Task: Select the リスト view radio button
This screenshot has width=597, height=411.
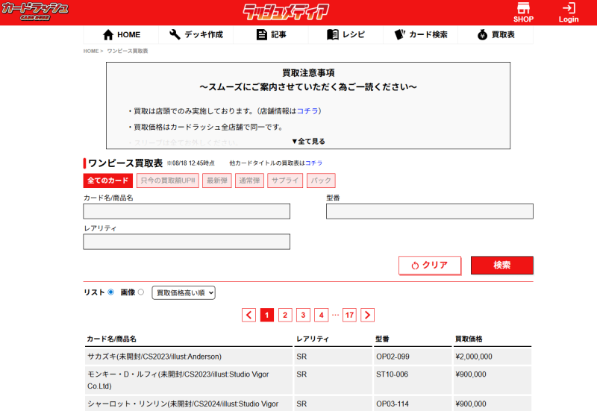Action: tap(110, 292)
